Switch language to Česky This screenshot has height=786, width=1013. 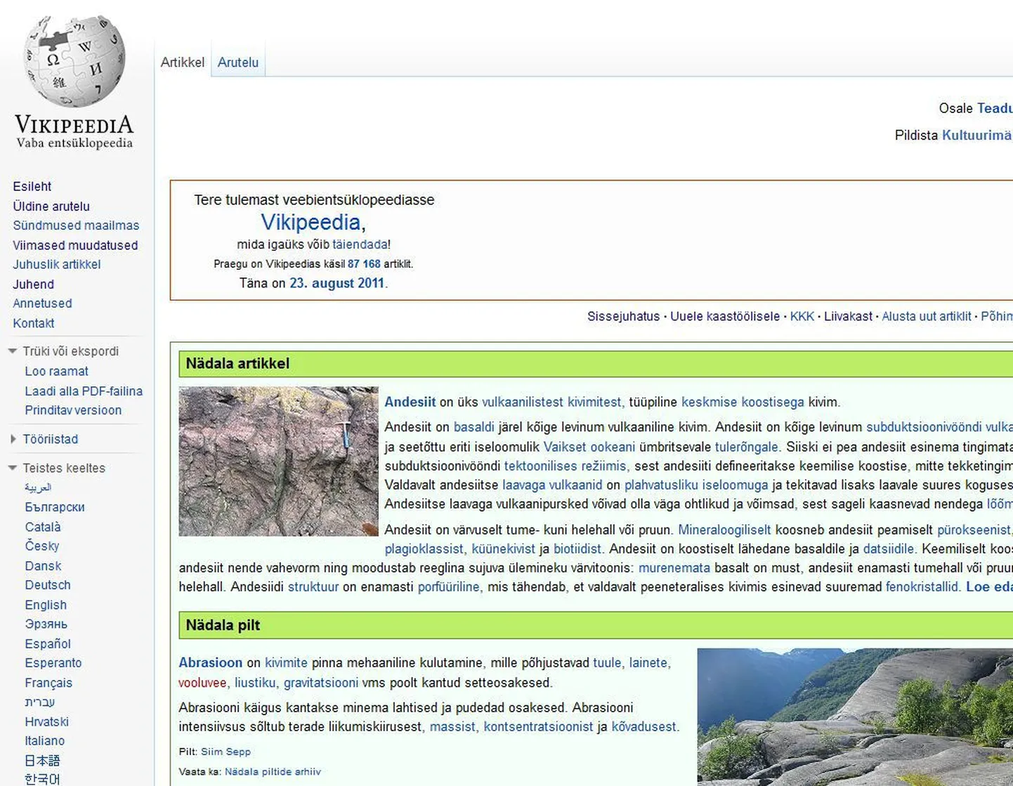point(42,546)
